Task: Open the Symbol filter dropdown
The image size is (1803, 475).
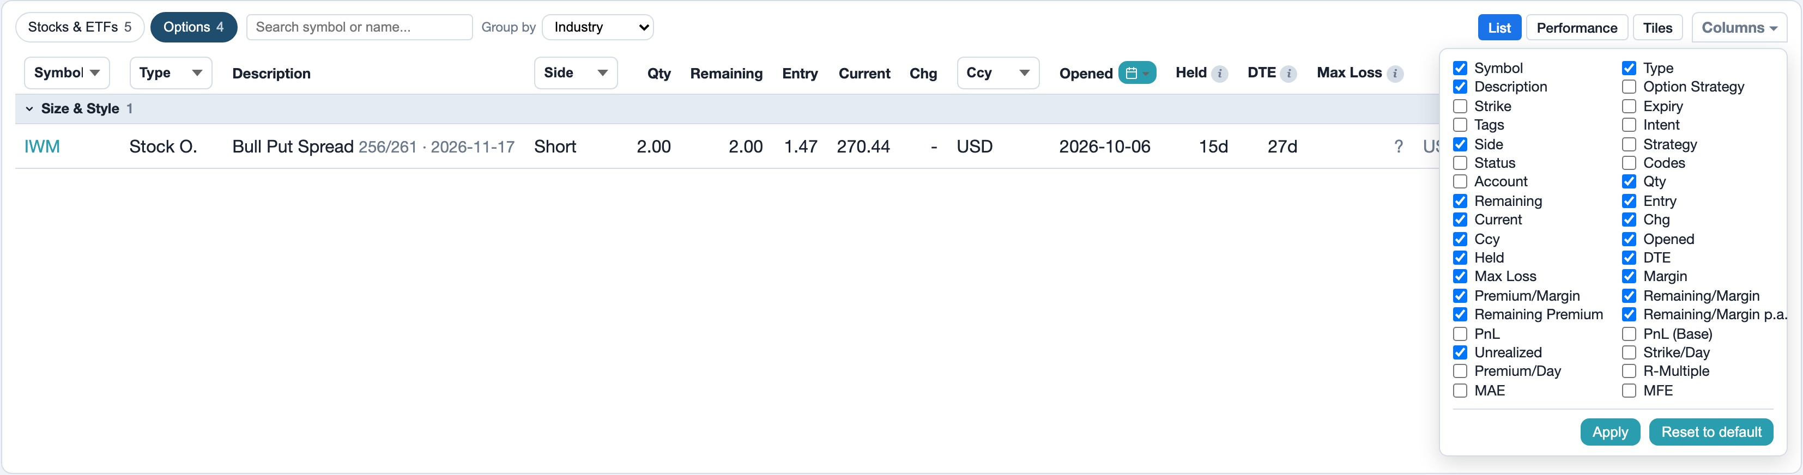Action: 66,73
